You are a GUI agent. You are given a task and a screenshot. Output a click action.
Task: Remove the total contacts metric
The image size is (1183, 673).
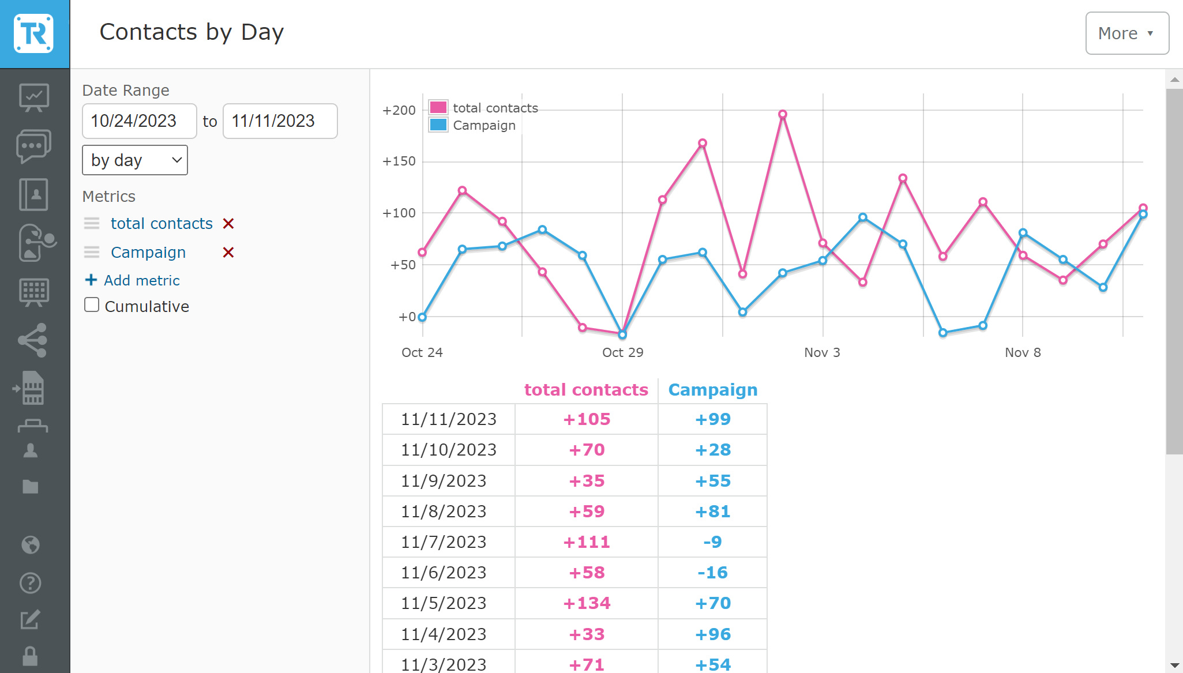[x=228, y=223]
